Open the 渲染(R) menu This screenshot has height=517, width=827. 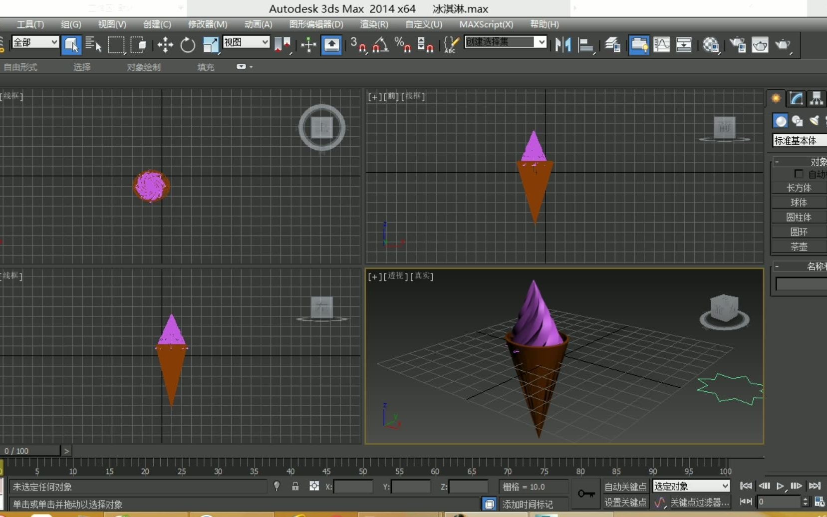coord(374,24)
